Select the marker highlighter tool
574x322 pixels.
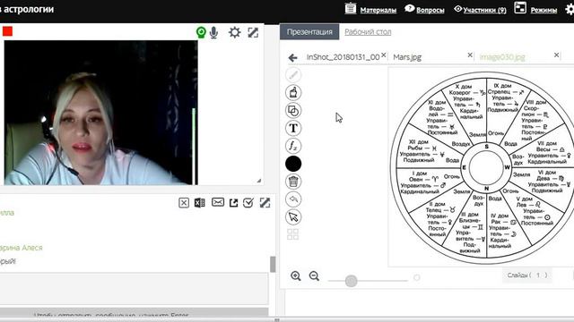click(293, 93)
